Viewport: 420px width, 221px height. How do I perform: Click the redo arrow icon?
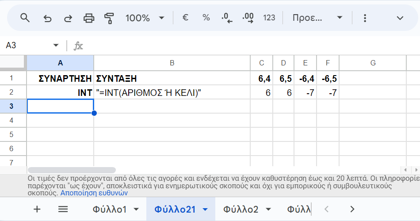pos(68,18)
